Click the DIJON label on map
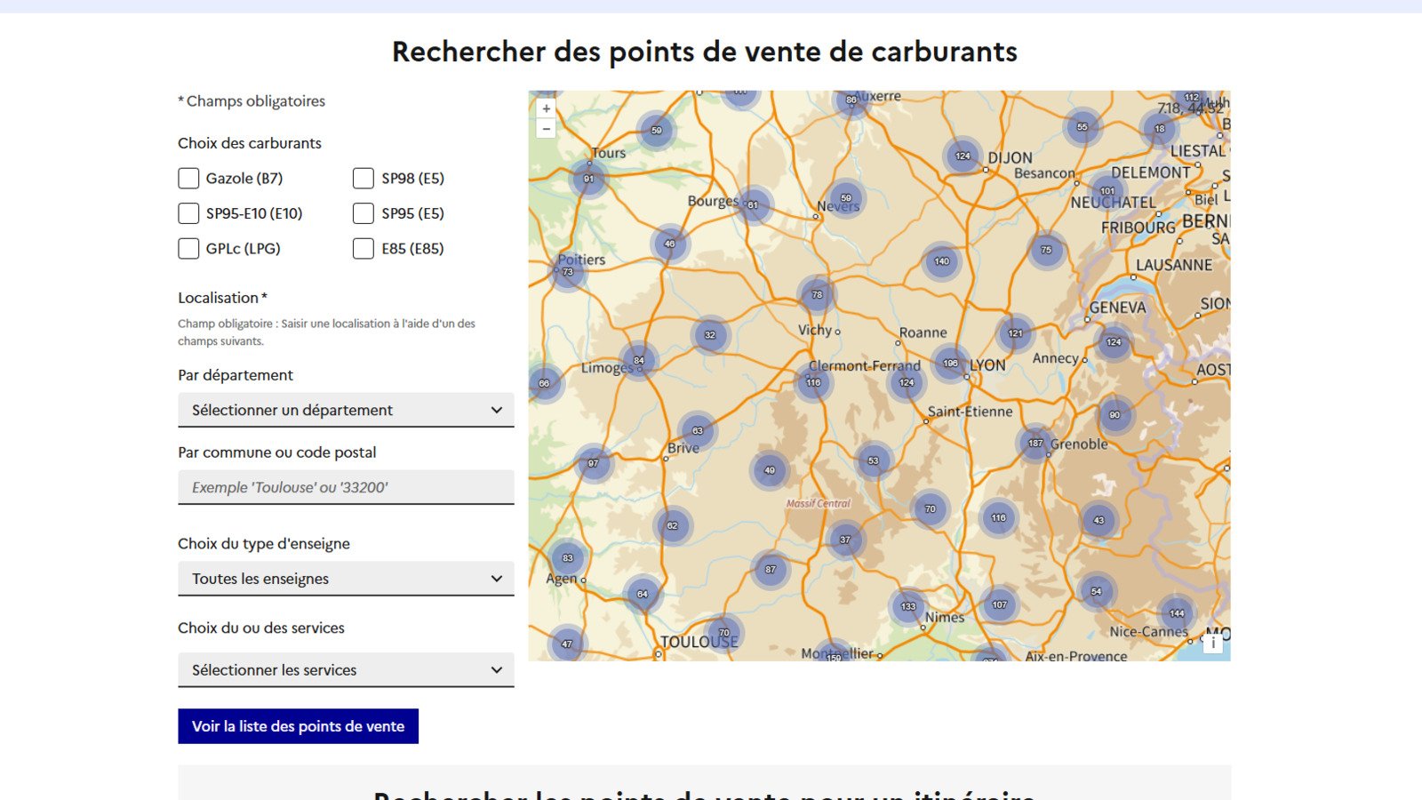The image size is (1422, 800). 1011,158
